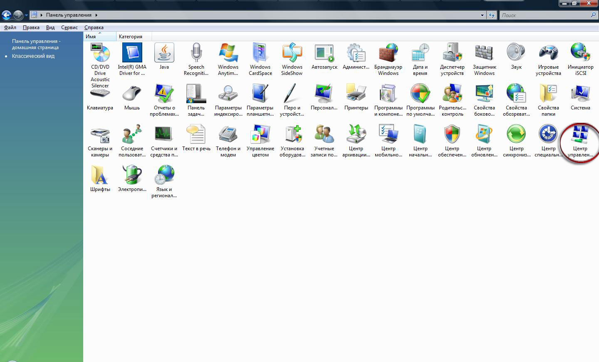Open Отчеты о проблемах icon
This screenshot has height=362, width=599.
pos(164,93)
